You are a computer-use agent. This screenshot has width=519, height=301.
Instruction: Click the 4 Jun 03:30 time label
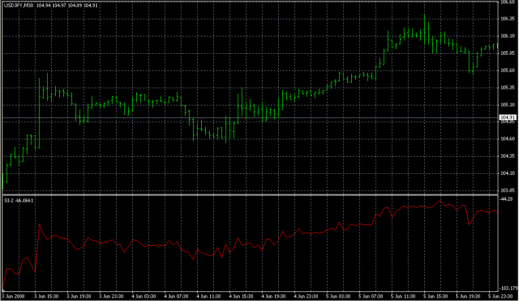[143, 296]
